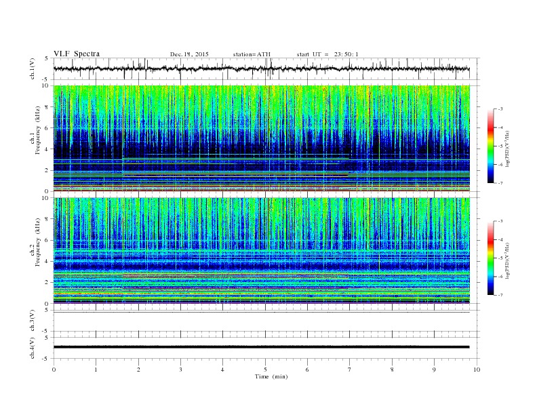537x415 pixels.
Task: Click the "7" tick on the time axis
Action: pos(349,370)
